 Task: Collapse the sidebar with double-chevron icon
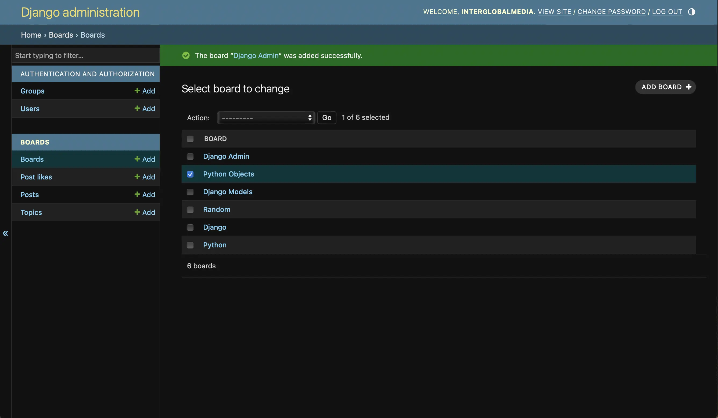click(5, 233)
